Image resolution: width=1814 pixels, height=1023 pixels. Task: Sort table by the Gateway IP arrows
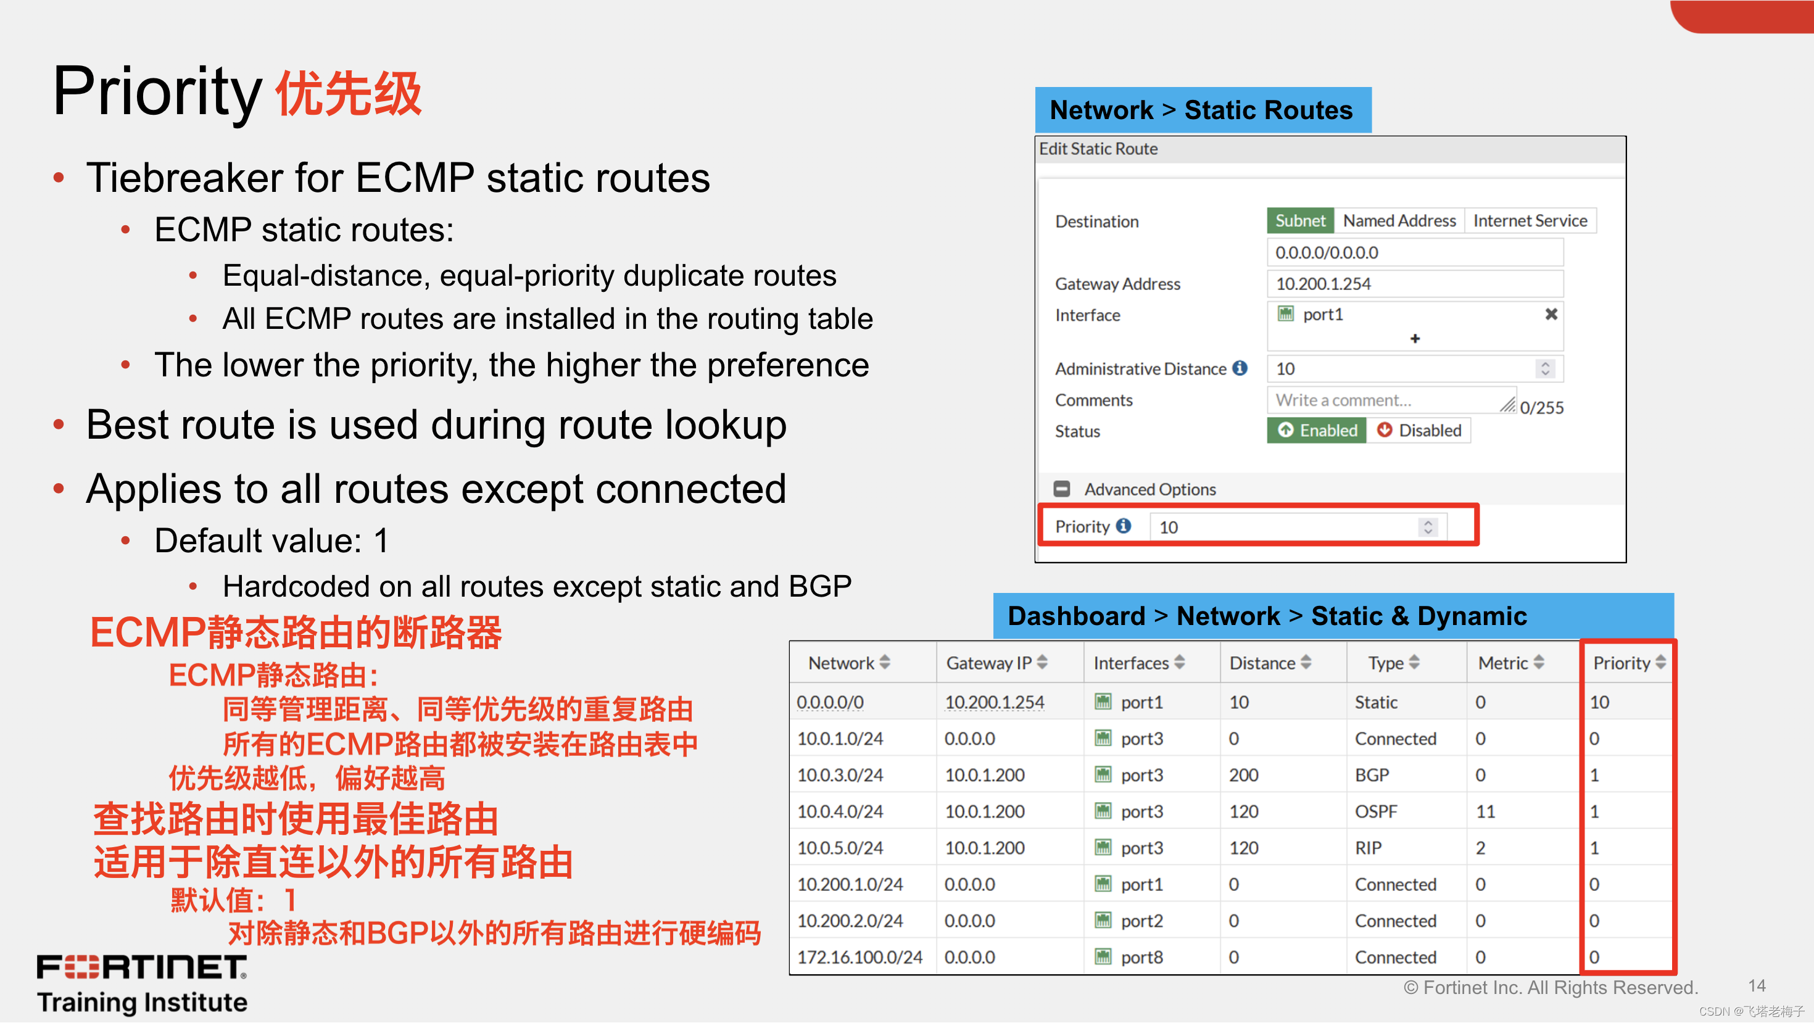(x=1043, y=662)
